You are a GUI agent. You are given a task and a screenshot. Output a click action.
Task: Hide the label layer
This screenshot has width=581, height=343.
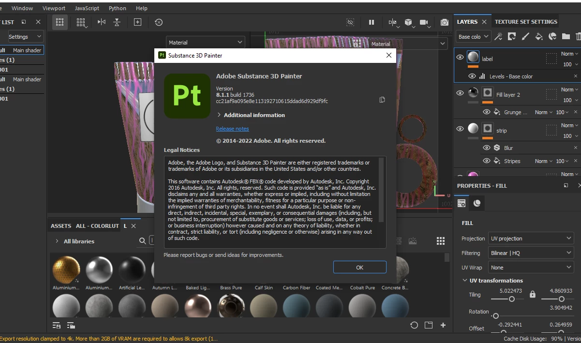[460, 57]
